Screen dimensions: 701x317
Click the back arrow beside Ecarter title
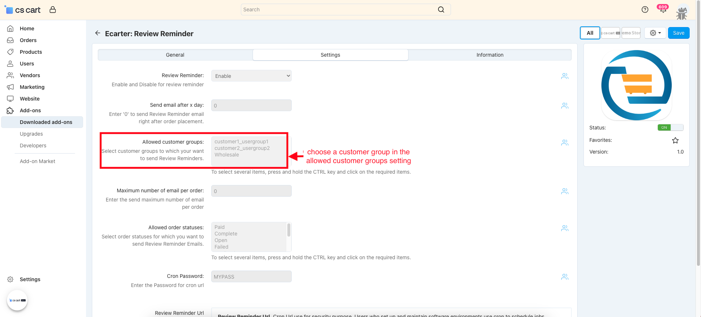tap(97, 33)
